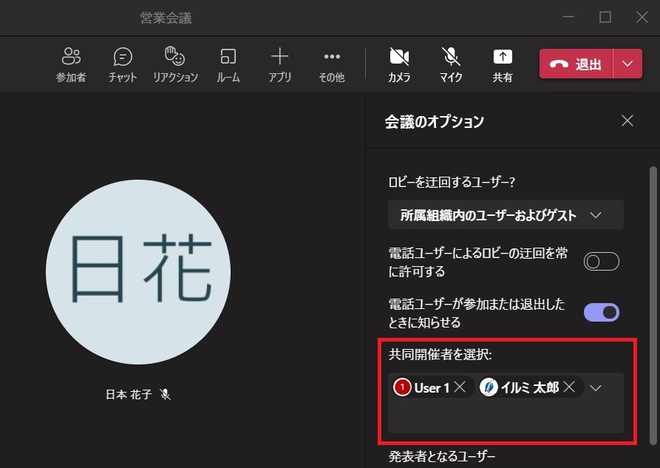Maximize the 営業会議 meeting window
660x468 pixels.
coord(605,17)
